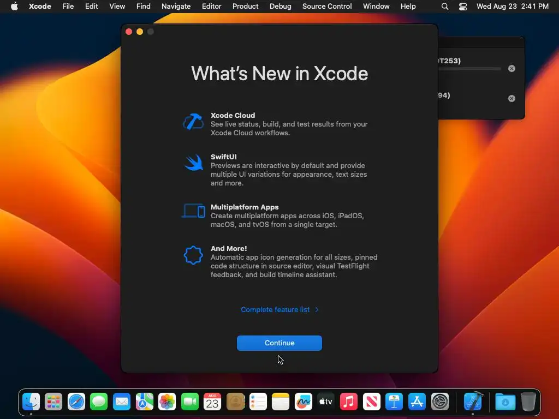Viewport: 559px width, 419px height.
Task: Minimize the What's New in Xcode window
Action: [140, 32]
